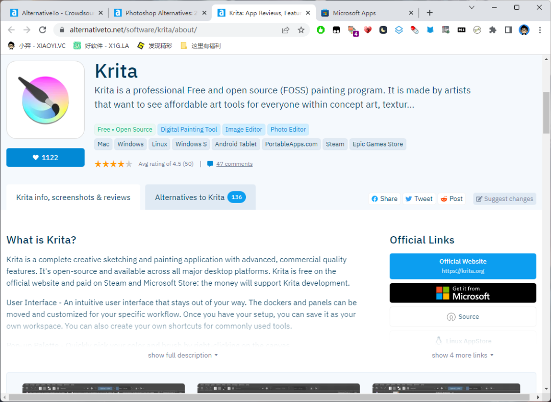Viewport: 551px width, 402px height.
Task: Select the Epic Games Store tag
Action: [x=378, y=144]
